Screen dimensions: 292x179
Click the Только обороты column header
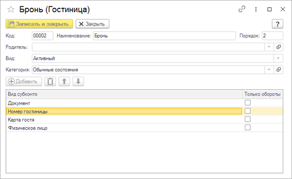click(263, 94)
